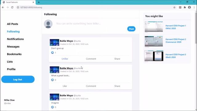Open Bookmarks in the sidebar

point(14,54)
